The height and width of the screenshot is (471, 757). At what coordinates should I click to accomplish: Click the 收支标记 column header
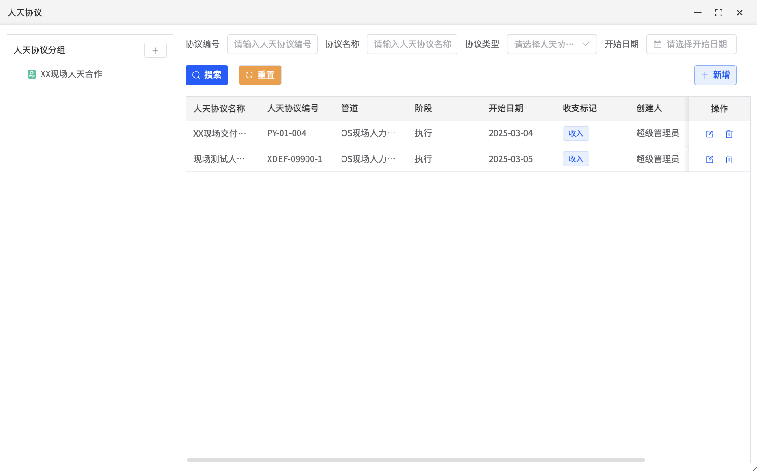pyautogui.click(x=580, y=109)
